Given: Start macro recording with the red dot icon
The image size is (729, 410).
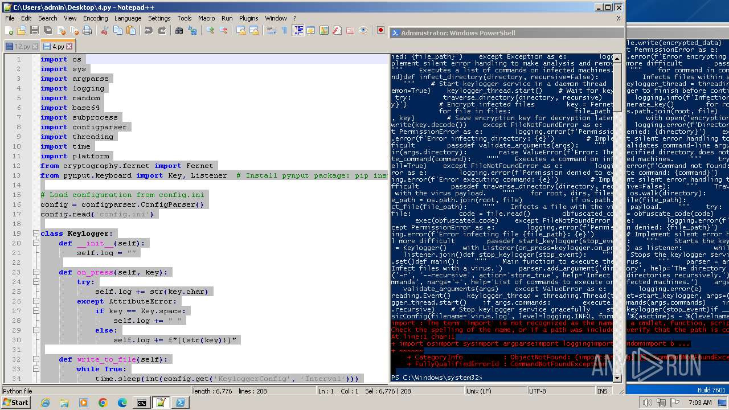Looking at the screenshot, I should tap(380, 30).
